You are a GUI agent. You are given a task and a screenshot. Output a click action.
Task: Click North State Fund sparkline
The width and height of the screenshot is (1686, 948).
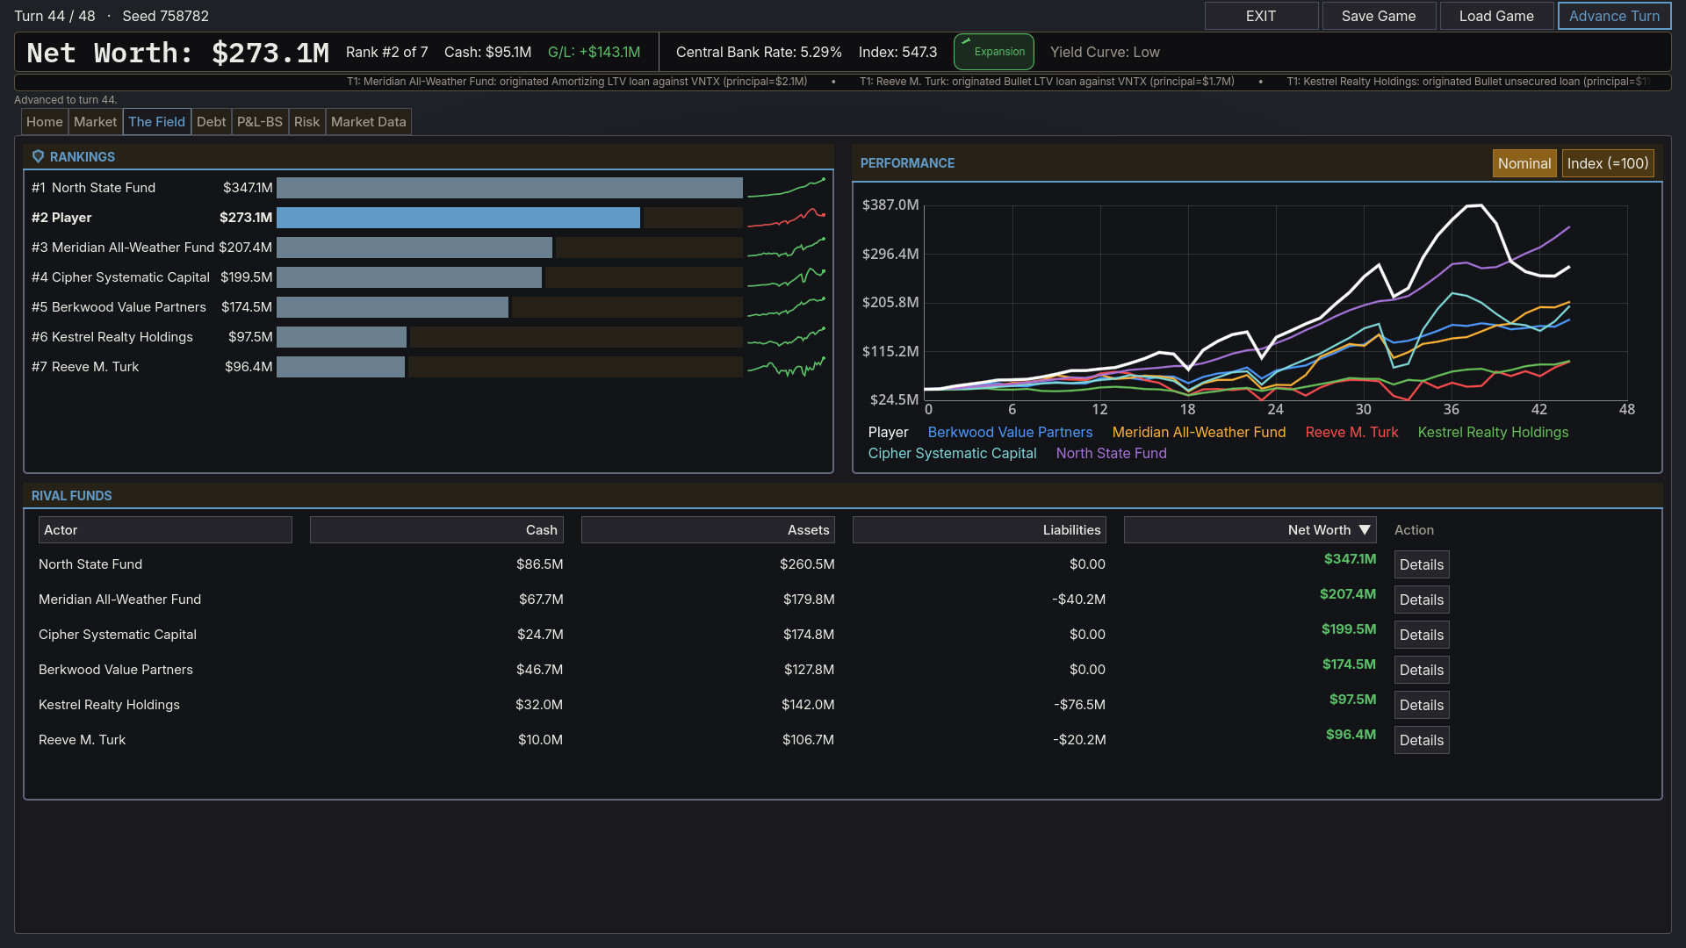click(787, 188)
